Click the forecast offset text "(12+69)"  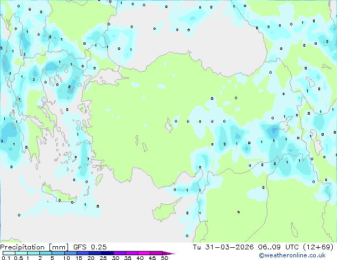318,247
